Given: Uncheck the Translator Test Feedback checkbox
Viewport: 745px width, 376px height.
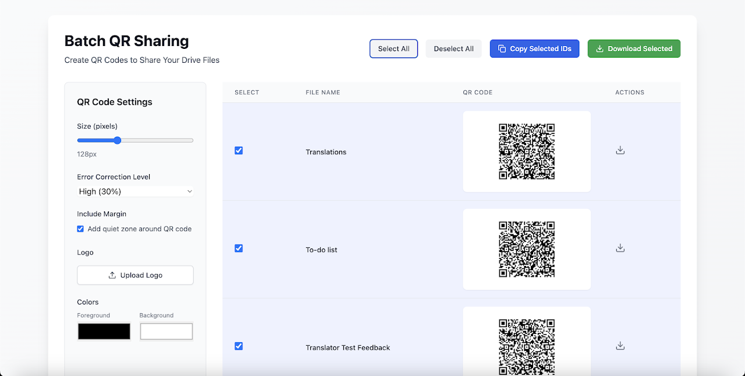Looking at the screenshot, I should coord(239,346).
